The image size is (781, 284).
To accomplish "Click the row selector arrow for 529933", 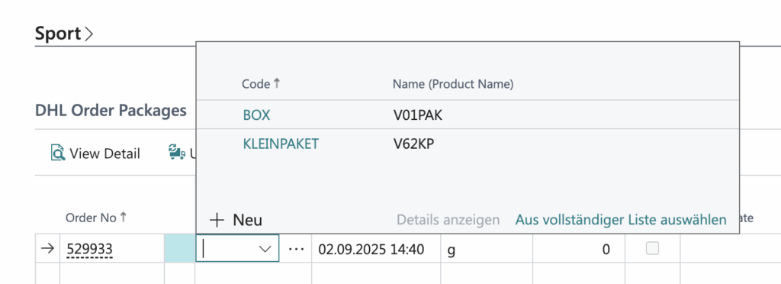I will (x=47, y=249).
